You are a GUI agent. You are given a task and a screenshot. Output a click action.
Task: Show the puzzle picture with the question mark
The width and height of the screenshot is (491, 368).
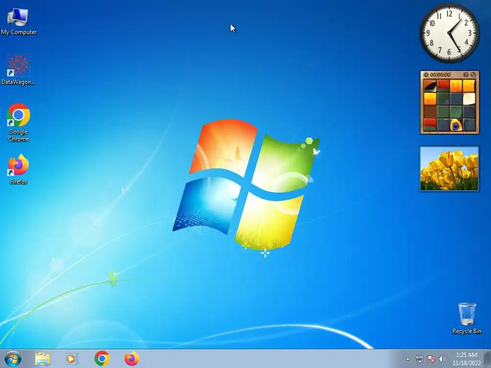click(466, 75)
